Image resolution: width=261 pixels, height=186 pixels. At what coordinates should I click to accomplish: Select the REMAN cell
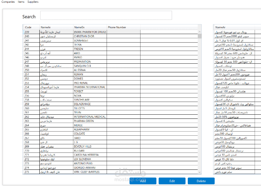(90, 74)
